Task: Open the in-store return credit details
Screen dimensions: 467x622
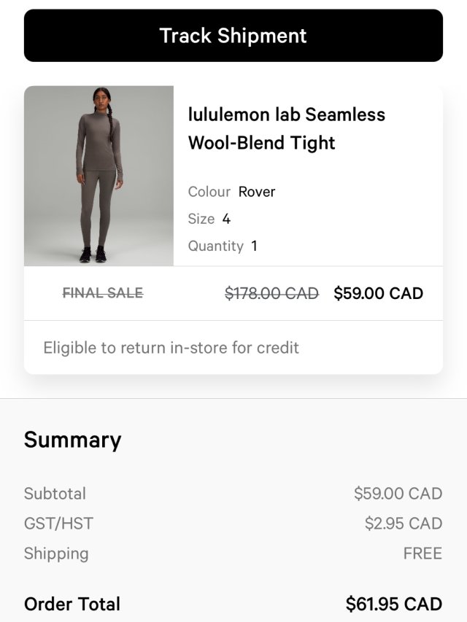Action: [x=171, y=348]
